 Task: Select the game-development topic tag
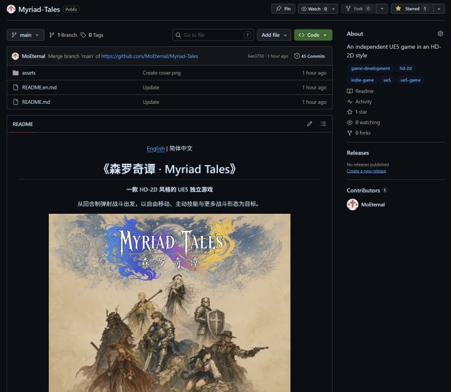click(370, 69)
